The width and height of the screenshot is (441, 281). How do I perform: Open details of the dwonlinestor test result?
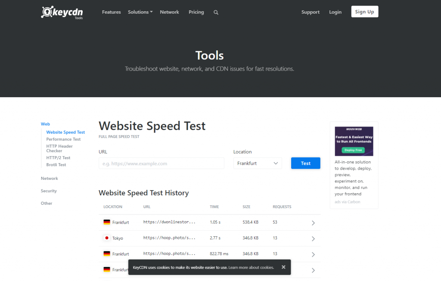[314, 222]
